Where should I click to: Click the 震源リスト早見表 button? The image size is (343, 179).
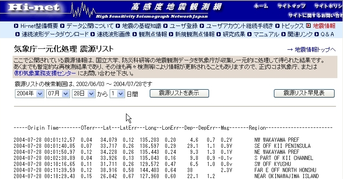point(304,93)
